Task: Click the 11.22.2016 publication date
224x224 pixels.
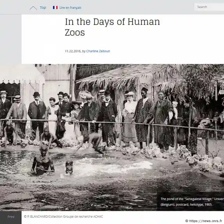Action: tap(73, 51)
